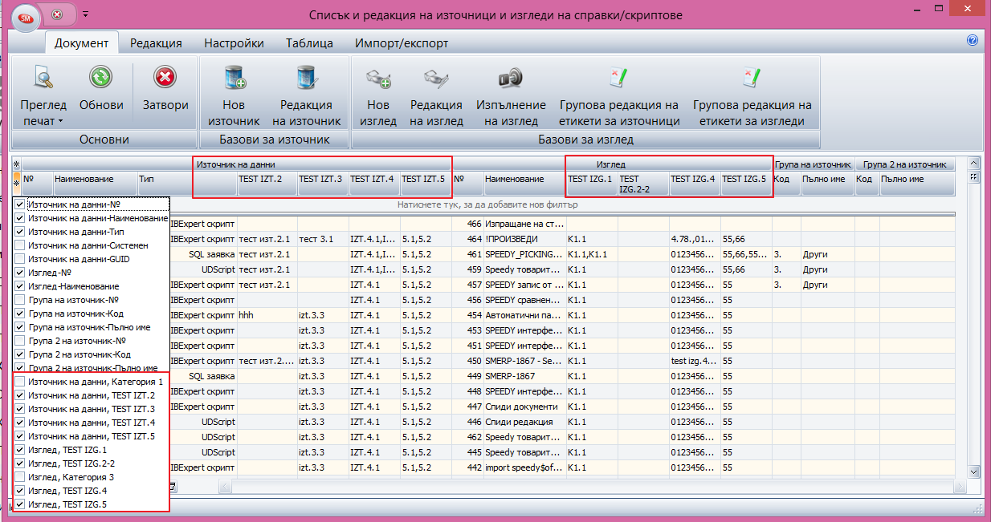Click the Изпълнение на изглед icon
Viewport: 991px width, 522px height.
click(511, 78)
